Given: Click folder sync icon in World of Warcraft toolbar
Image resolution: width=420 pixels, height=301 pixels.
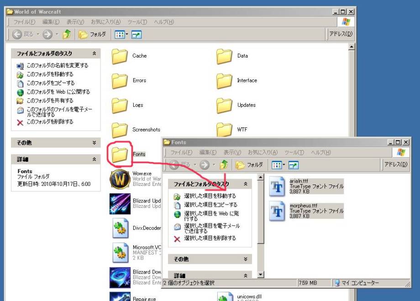Looking at the screenshot, I should pos(136,35).
